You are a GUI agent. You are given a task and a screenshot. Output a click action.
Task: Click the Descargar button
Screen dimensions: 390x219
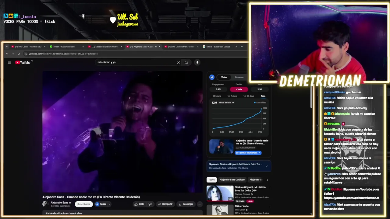tap(186, 204)
